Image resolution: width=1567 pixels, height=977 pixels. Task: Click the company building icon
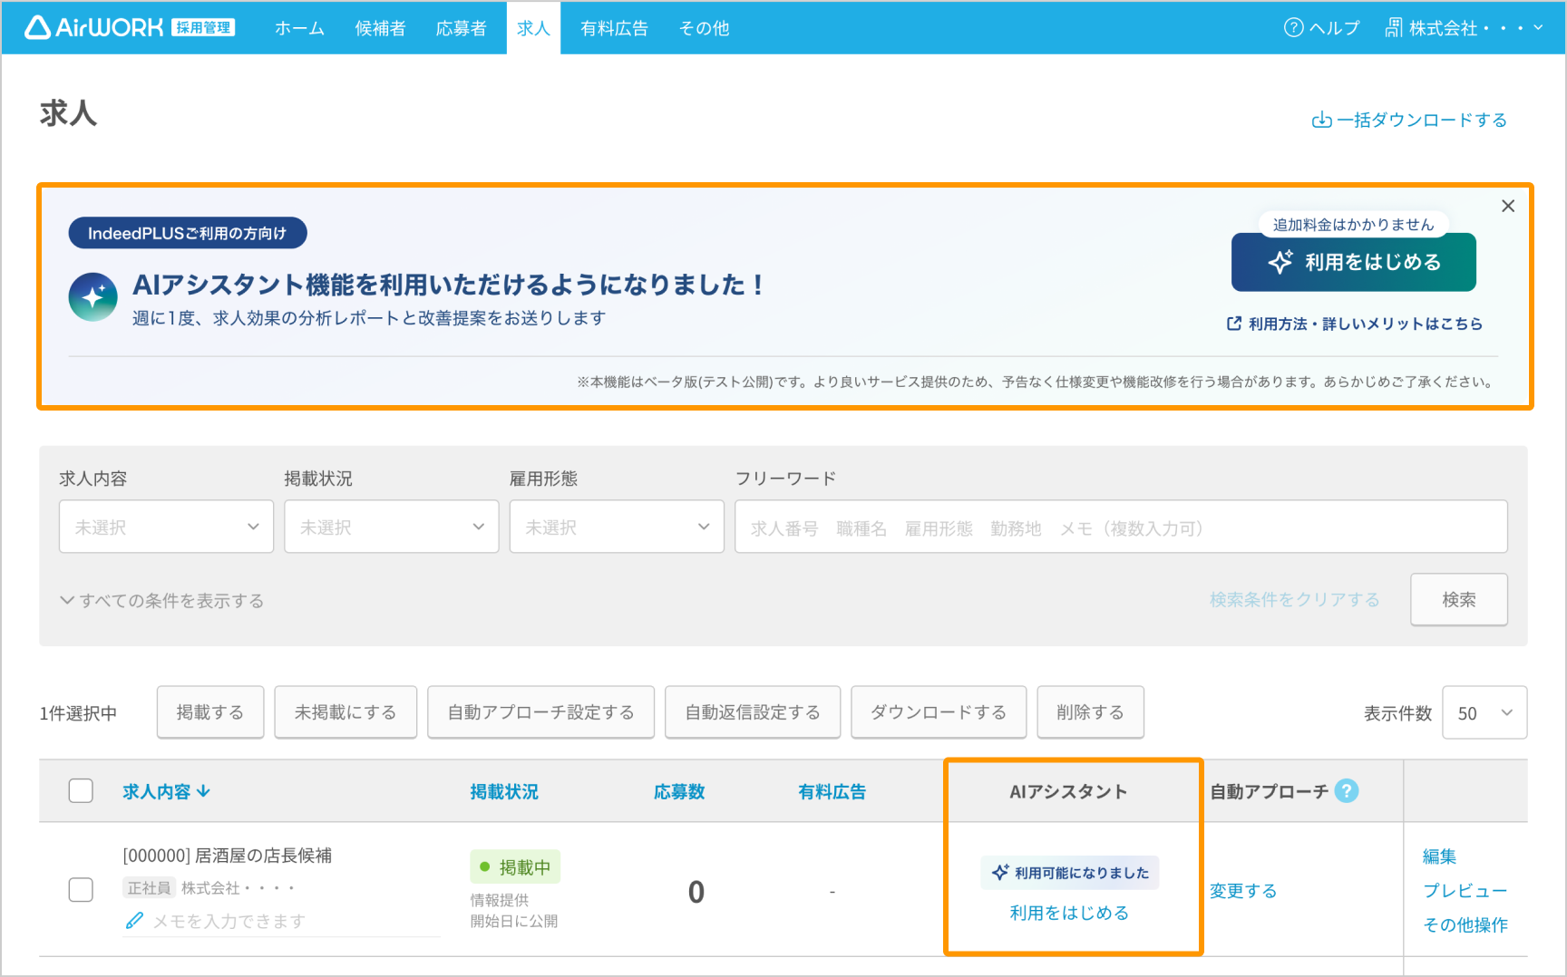(1394, 28)
